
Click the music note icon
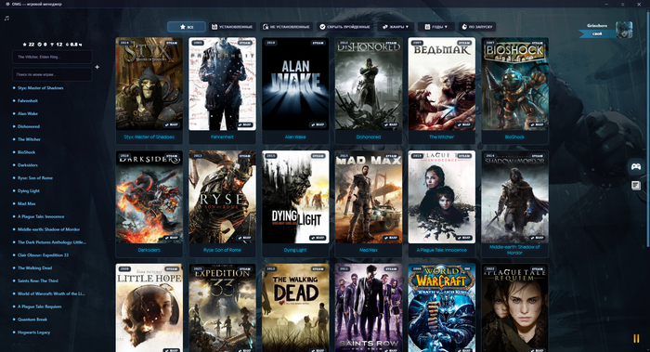(6, 19)
